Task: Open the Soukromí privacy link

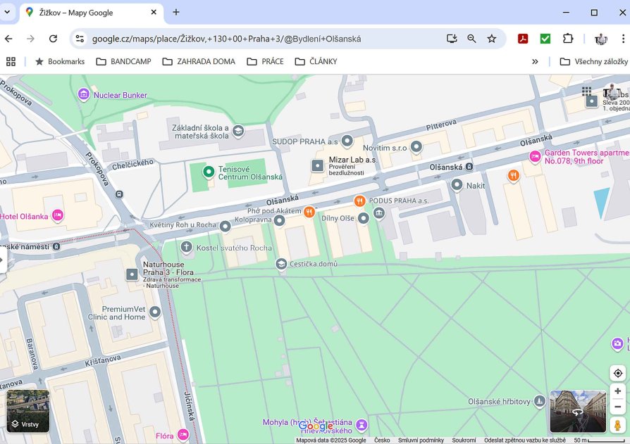Action: [464, 440]
